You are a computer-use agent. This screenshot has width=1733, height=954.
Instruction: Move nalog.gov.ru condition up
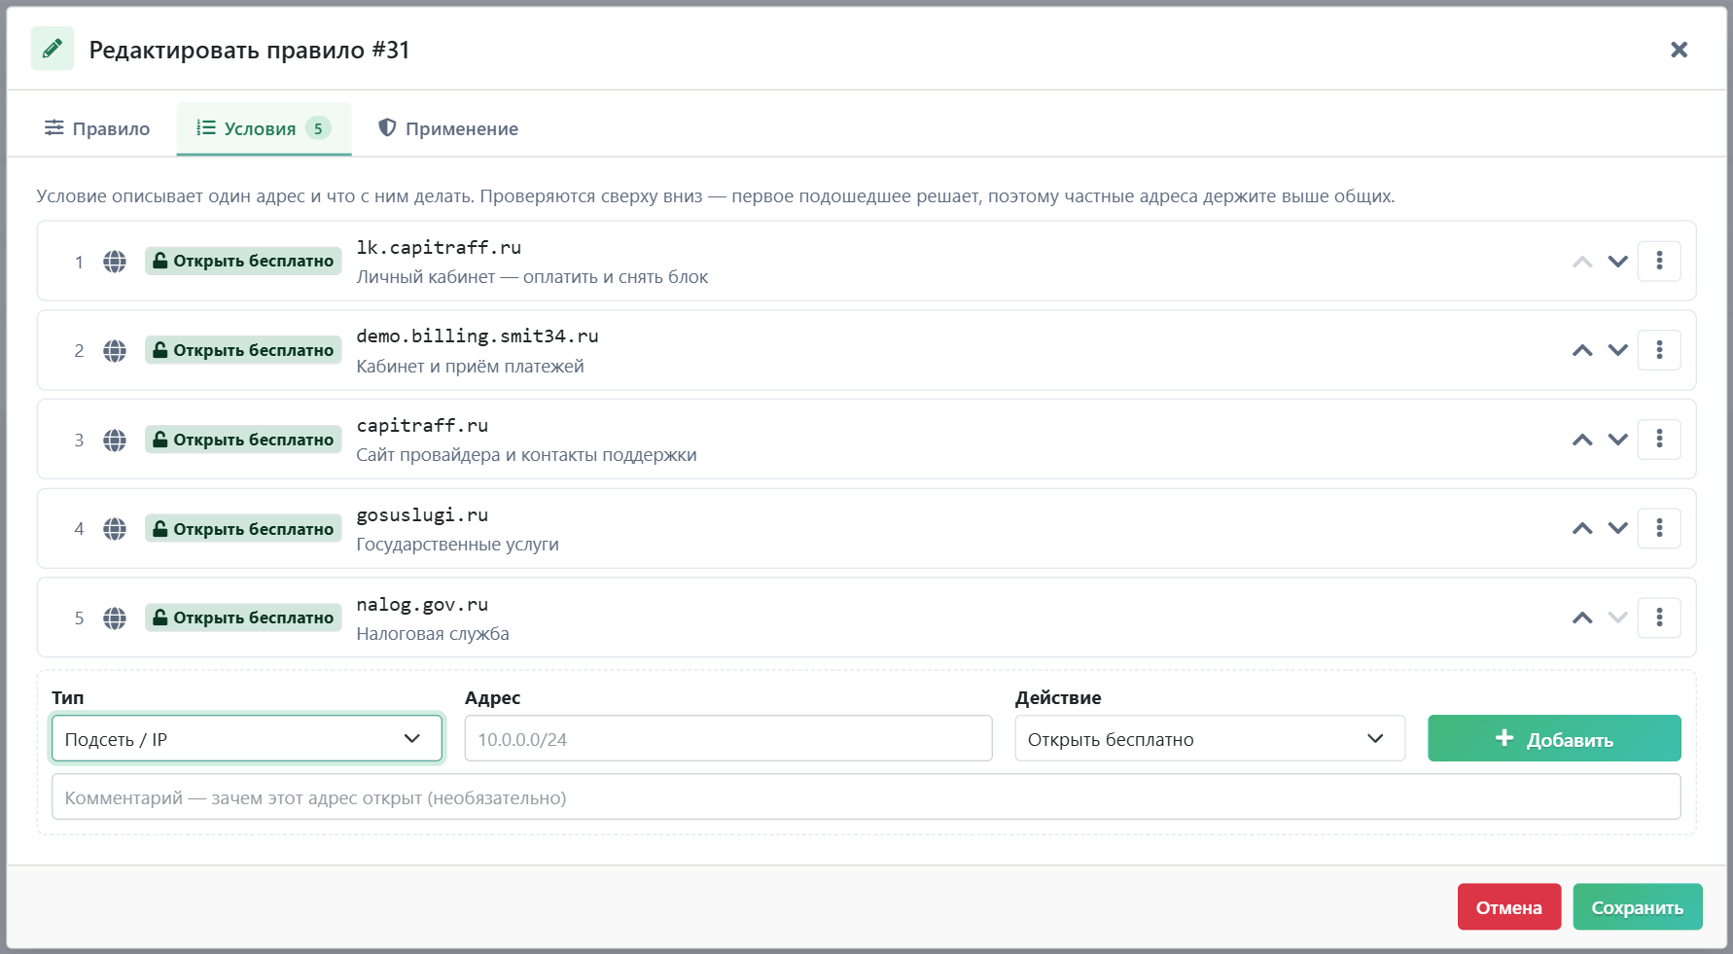(x=1582, y=618)
